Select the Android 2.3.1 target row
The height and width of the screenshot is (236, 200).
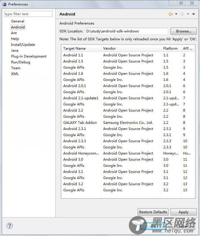pyautogui.click(x=128, y=129)
